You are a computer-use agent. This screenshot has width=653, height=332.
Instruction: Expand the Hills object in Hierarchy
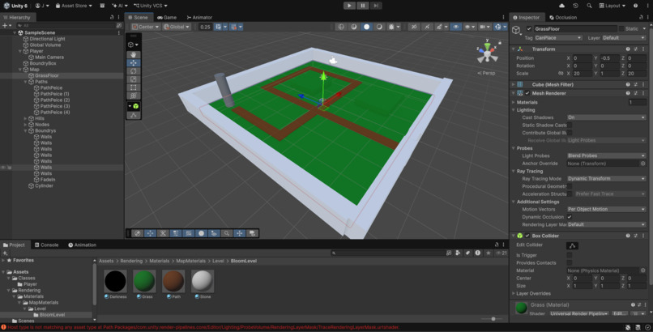[x=25, y=118]
